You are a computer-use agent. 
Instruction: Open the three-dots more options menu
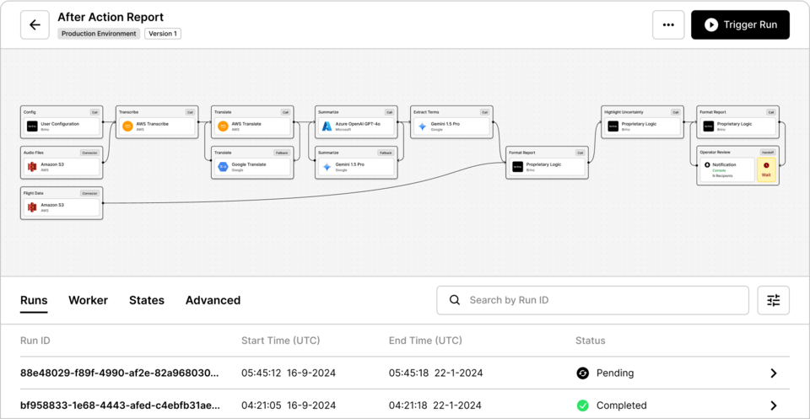point(668,25)
